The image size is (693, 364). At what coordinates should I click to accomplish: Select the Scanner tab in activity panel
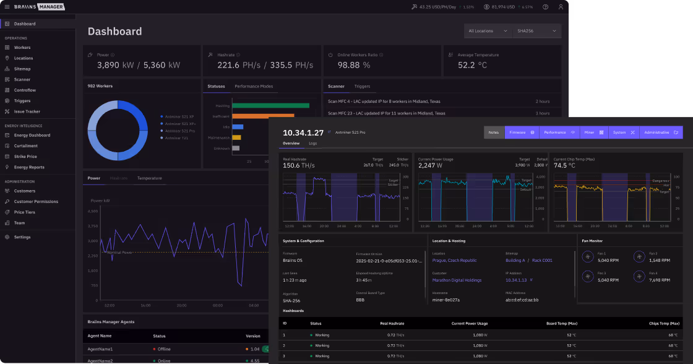(x=336, y=86)
